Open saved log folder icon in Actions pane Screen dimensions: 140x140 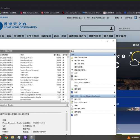click(72, 58)
